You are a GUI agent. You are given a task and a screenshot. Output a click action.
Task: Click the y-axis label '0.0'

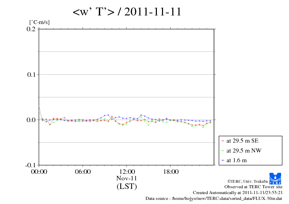31,120
